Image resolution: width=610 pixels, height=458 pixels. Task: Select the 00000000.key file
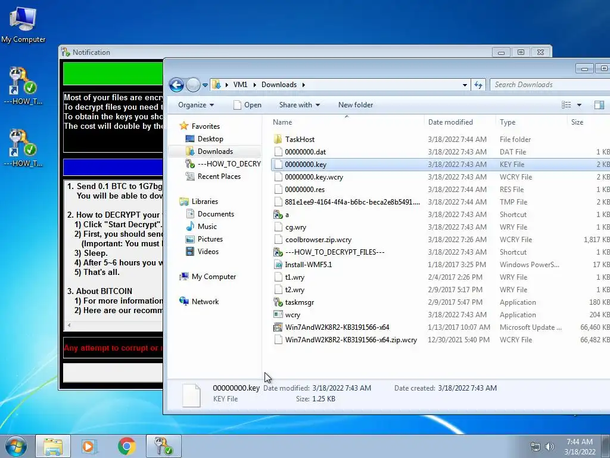coord(306,165)
